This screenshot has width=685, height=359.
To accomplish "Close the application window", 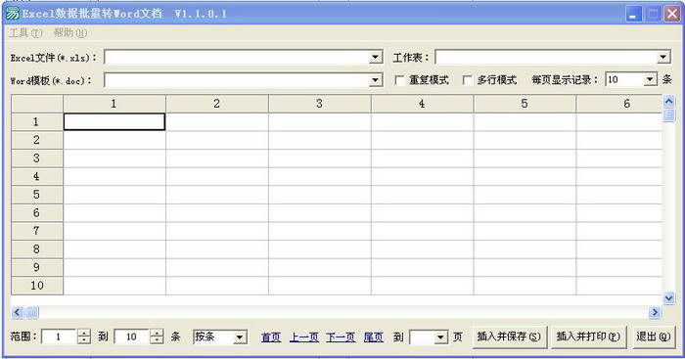I will (x=672, y=14).
